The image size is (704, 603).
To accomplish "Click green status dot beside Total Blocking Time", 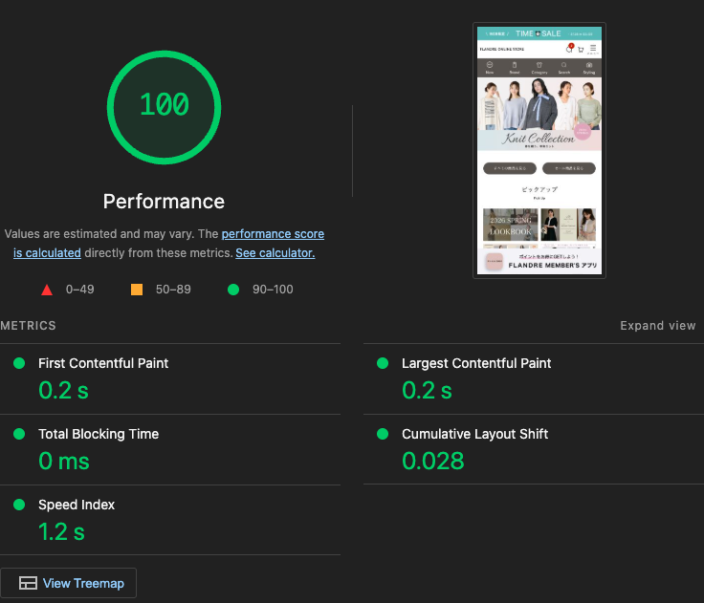I will [19, 434].
